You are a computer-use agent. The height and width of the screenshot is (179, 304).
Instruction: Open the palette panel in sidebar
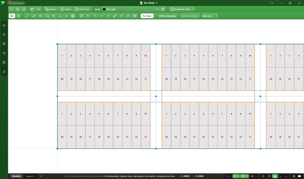tap(4, 44)
